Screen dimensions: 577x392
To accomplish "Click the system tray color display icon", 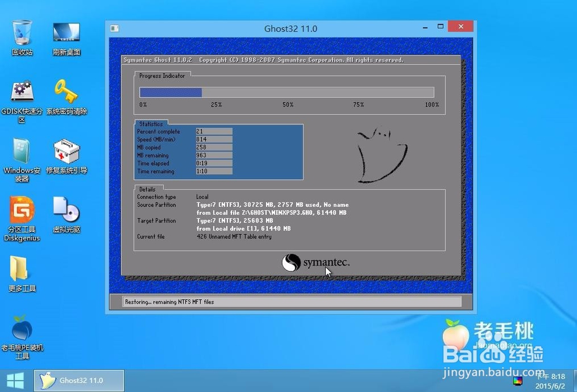I will (x=518, y=380).
